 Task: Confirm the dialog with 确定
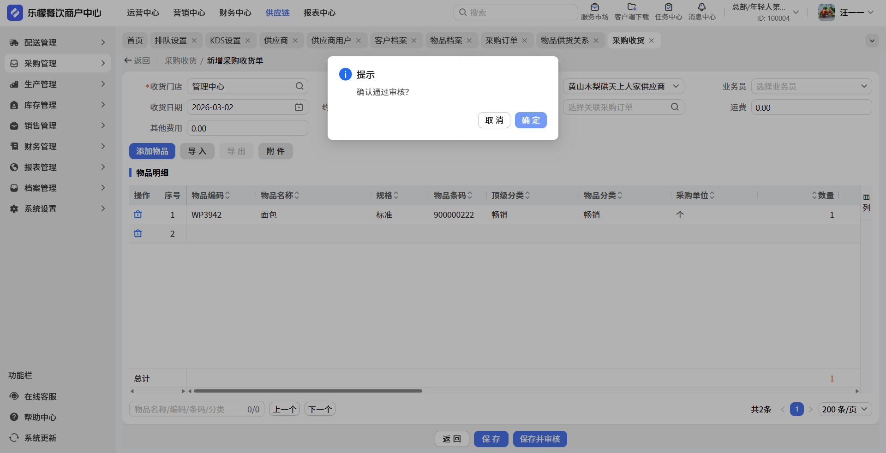(531, 120)
